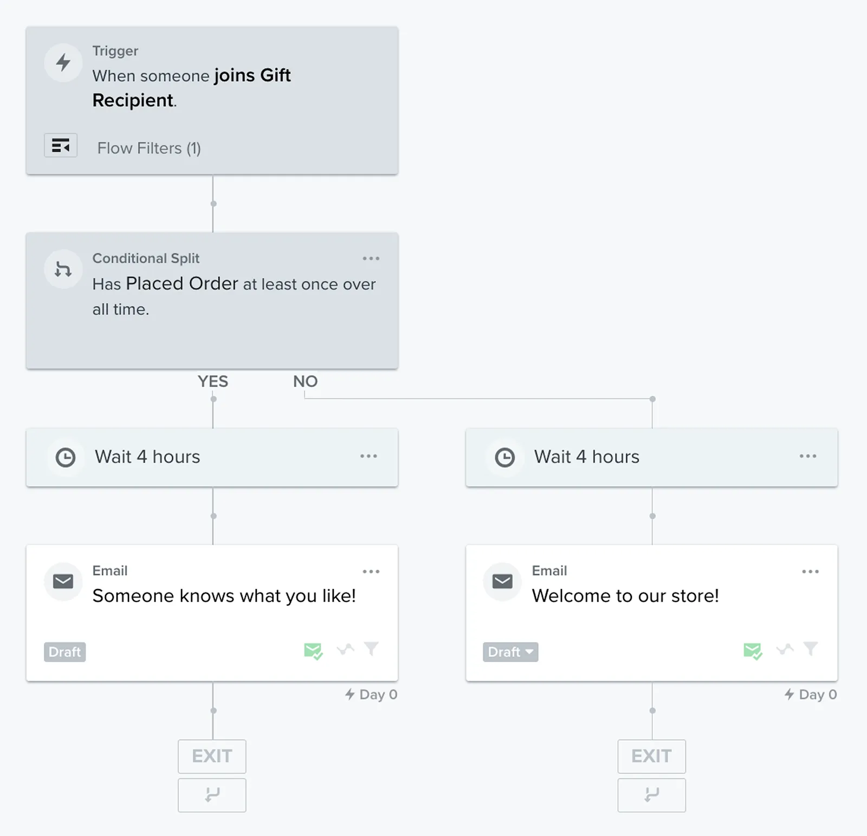Select the NO branch label

[x=305, y=381]
